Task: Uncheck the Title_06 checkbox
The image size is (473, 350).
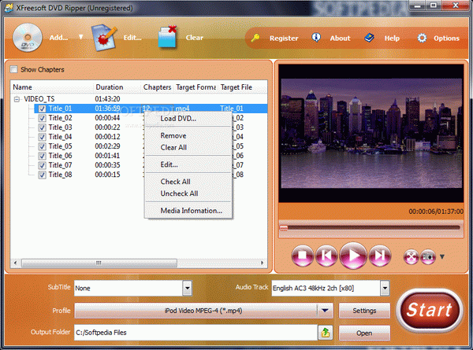Action: pos(43,156)
